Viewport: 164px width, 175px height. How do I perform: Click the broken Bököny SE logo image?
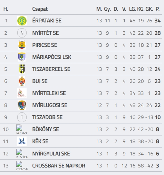[22, 129]
